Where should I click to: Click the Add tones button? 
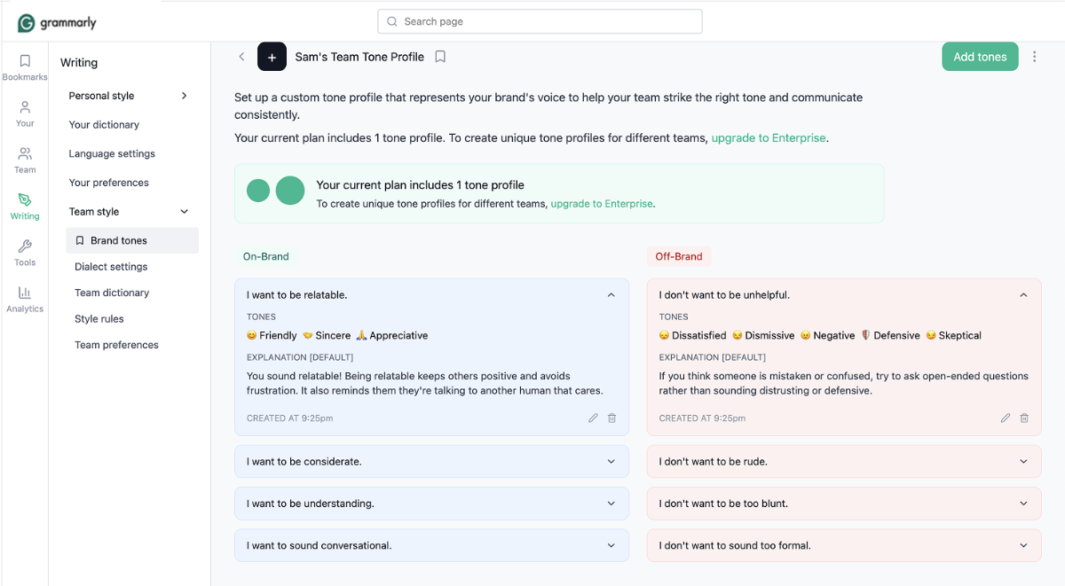(980, 56)
